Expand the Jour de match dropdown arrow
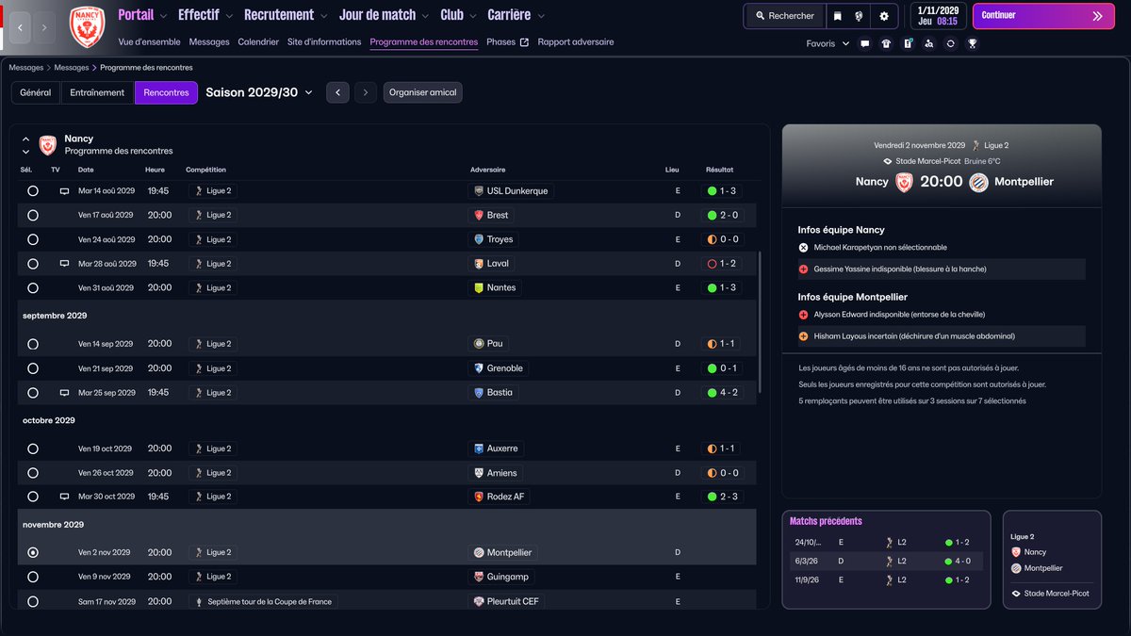 (427, 16)
